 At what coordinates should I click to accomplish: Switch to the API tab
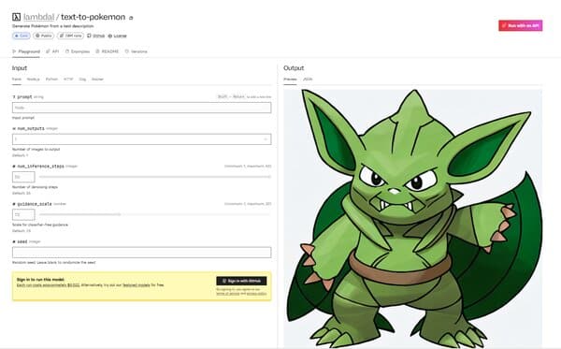(x=52, y=51)
